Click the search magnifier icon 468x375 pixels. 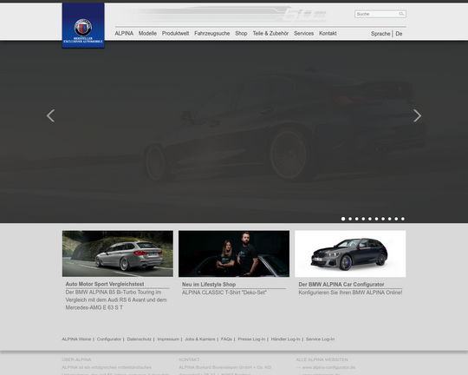click(401, 14)
